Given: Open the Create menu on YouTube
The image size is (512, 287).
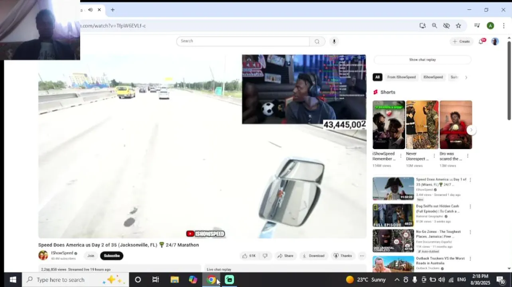Looking at the screenshot, I should pyautogui.click(x=461, y=41).
